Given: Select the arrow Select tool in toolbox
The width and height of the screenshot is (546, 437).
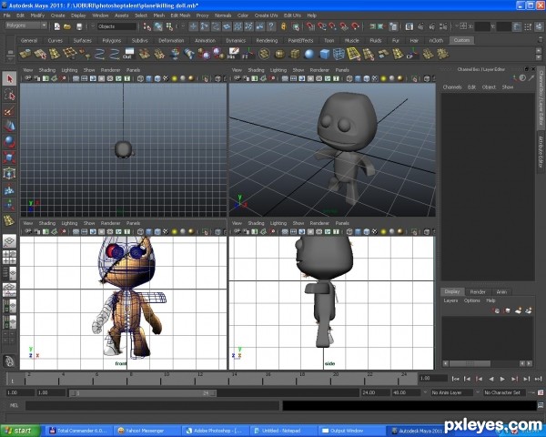Looking at the screenshot, I should click(9, 79).
